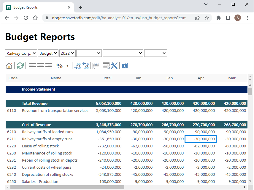Open a new browser tab
The height and width of the screenshot is (190, 254).
tap(80, 7)
